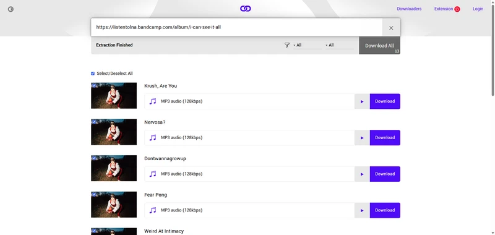Viewport: 495px width, 235px height.
Task: Play preview of Nervosa?
Action: click(x=362, y=137)
